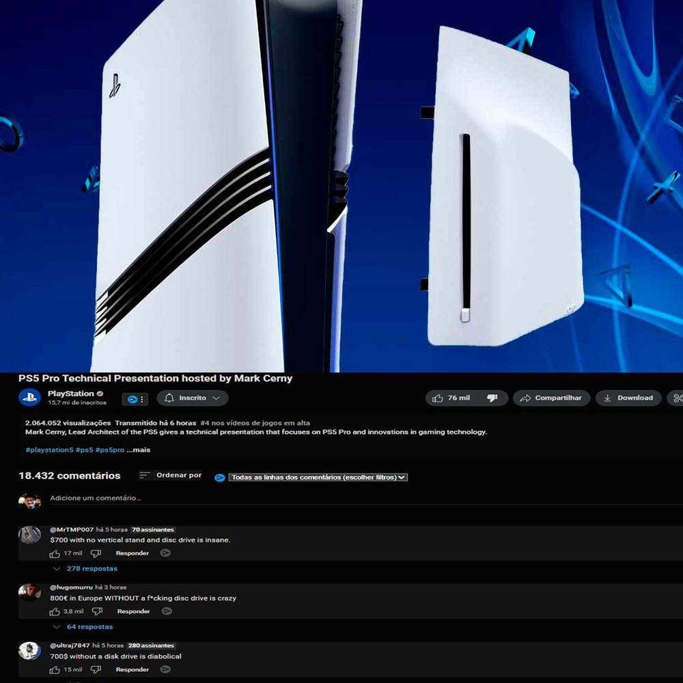Click the 'Adicione um comentário...' input field
Image resolution: width=683 pixels, height=683 pixels.
[x=366, y=499]
